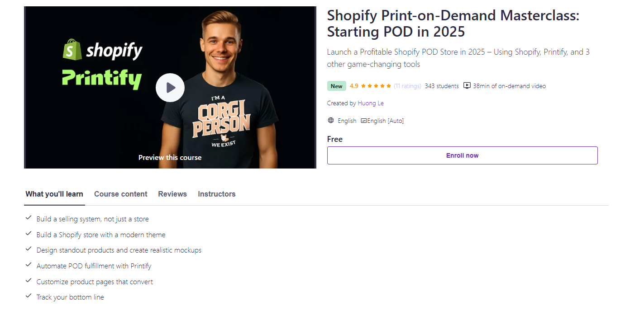Click checkmark beside 'Automate POD fulfillment'
This screenshot has width=644, height=314.
pyautogui.click(x=29, y=265)
